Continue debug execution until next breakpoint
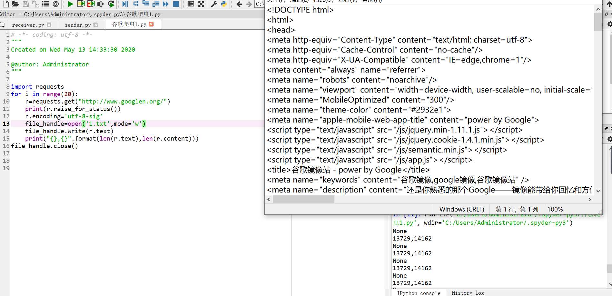Image resolution: width=612 pixels, height=296 pixels. pos(166,4)
